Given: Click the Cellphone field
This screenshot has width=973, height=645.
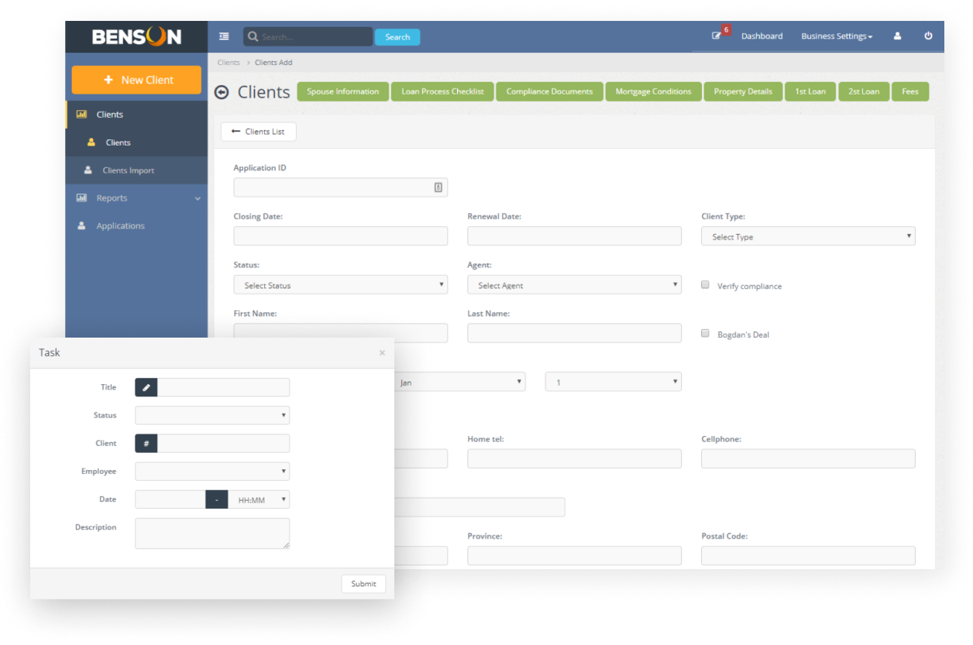Looking at the screenshot, I should click(x=808, y=458).
